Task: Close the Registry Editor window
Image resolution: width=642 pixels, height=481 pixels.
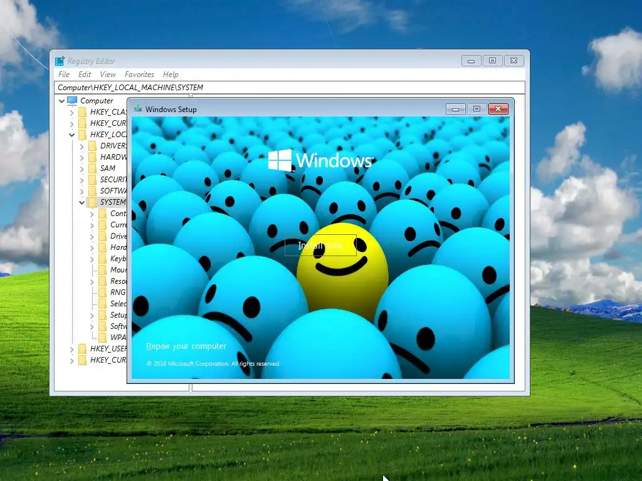Action: [x=514, y=61]
